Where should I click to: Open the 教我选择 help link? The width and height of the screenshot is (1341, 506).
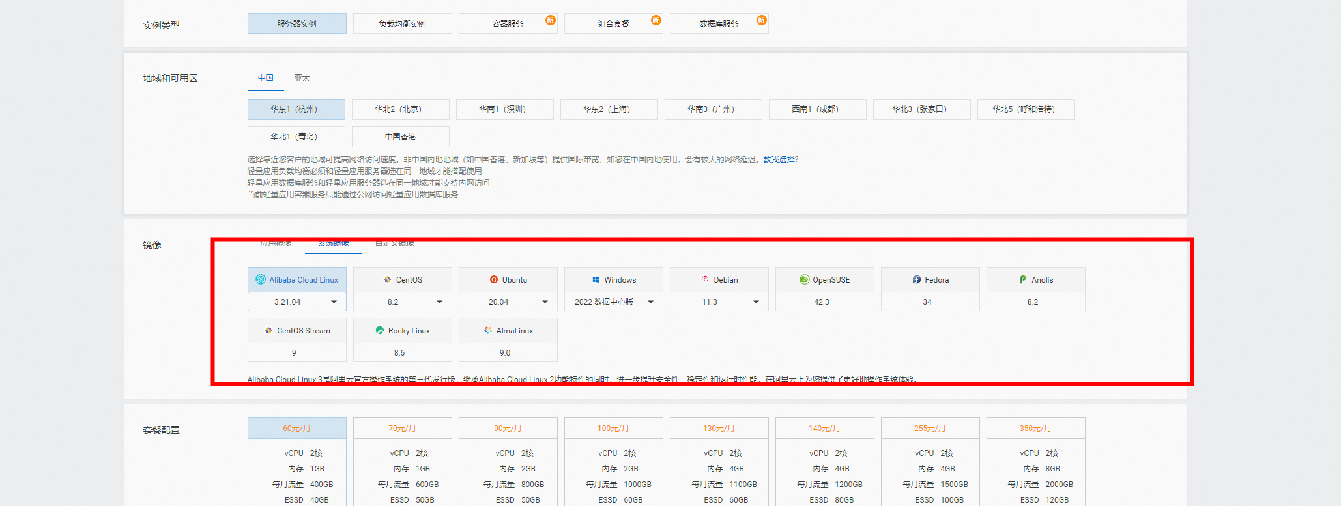pyautogui.click(x=779, y=160)
